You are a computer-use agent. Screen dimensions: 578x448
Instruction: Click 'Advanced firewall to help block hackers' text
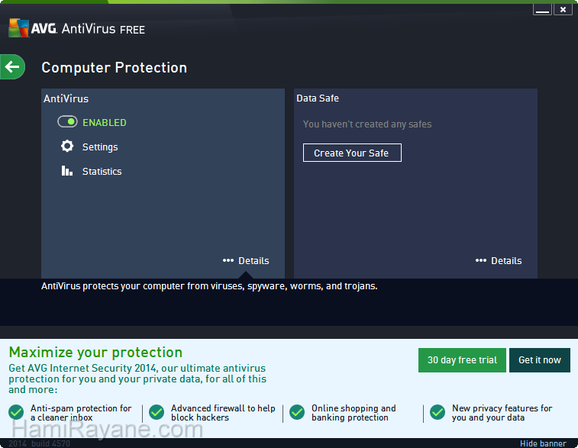[x=223, y=413]
